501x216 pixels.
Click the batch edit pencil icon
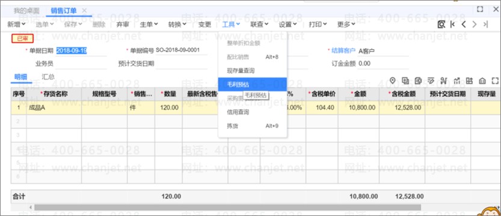tap(431, 80)
